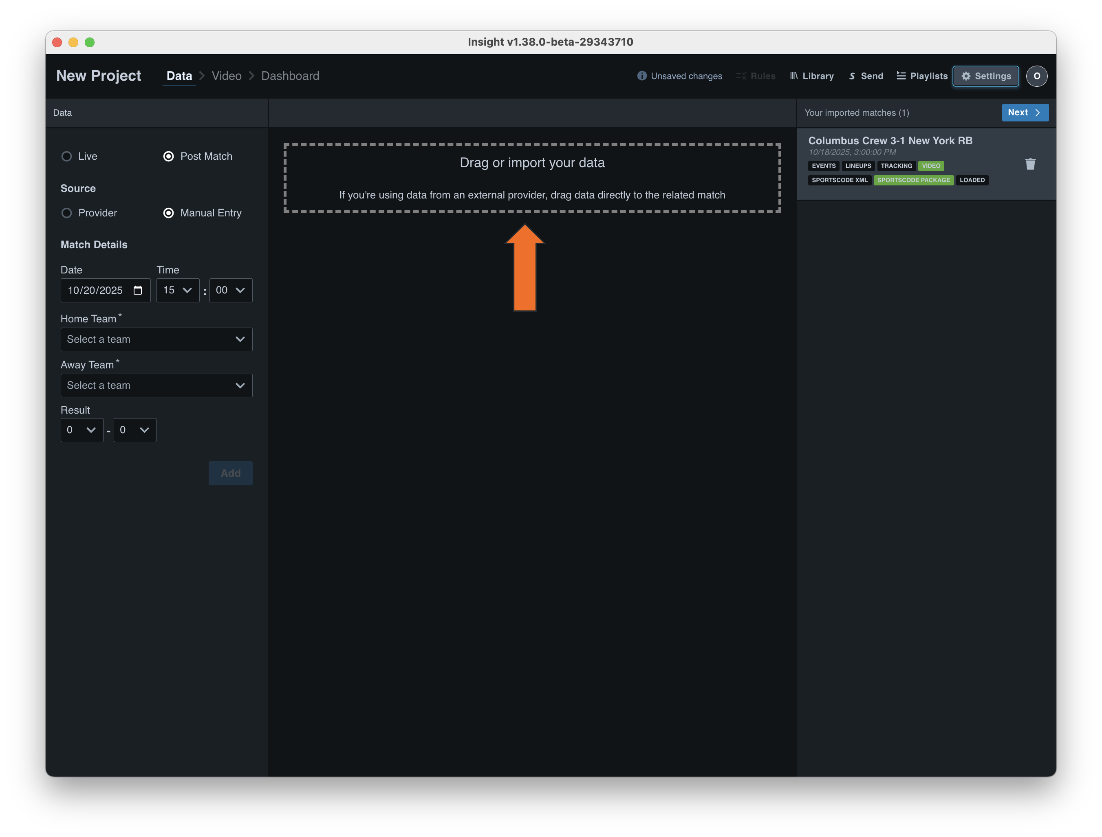Click the TRACKING tag on imported match
Screen dimensions: 1102x837
896,166
